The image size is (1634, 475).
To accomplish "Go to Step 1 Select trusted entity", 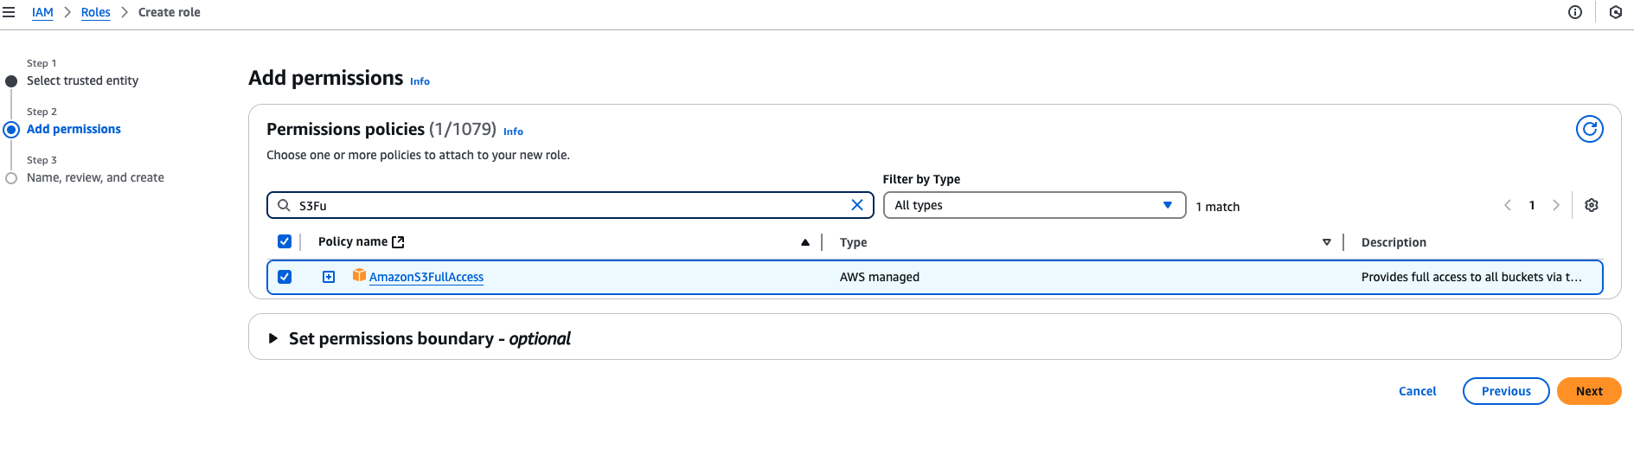I will click(x=82, y=80).
